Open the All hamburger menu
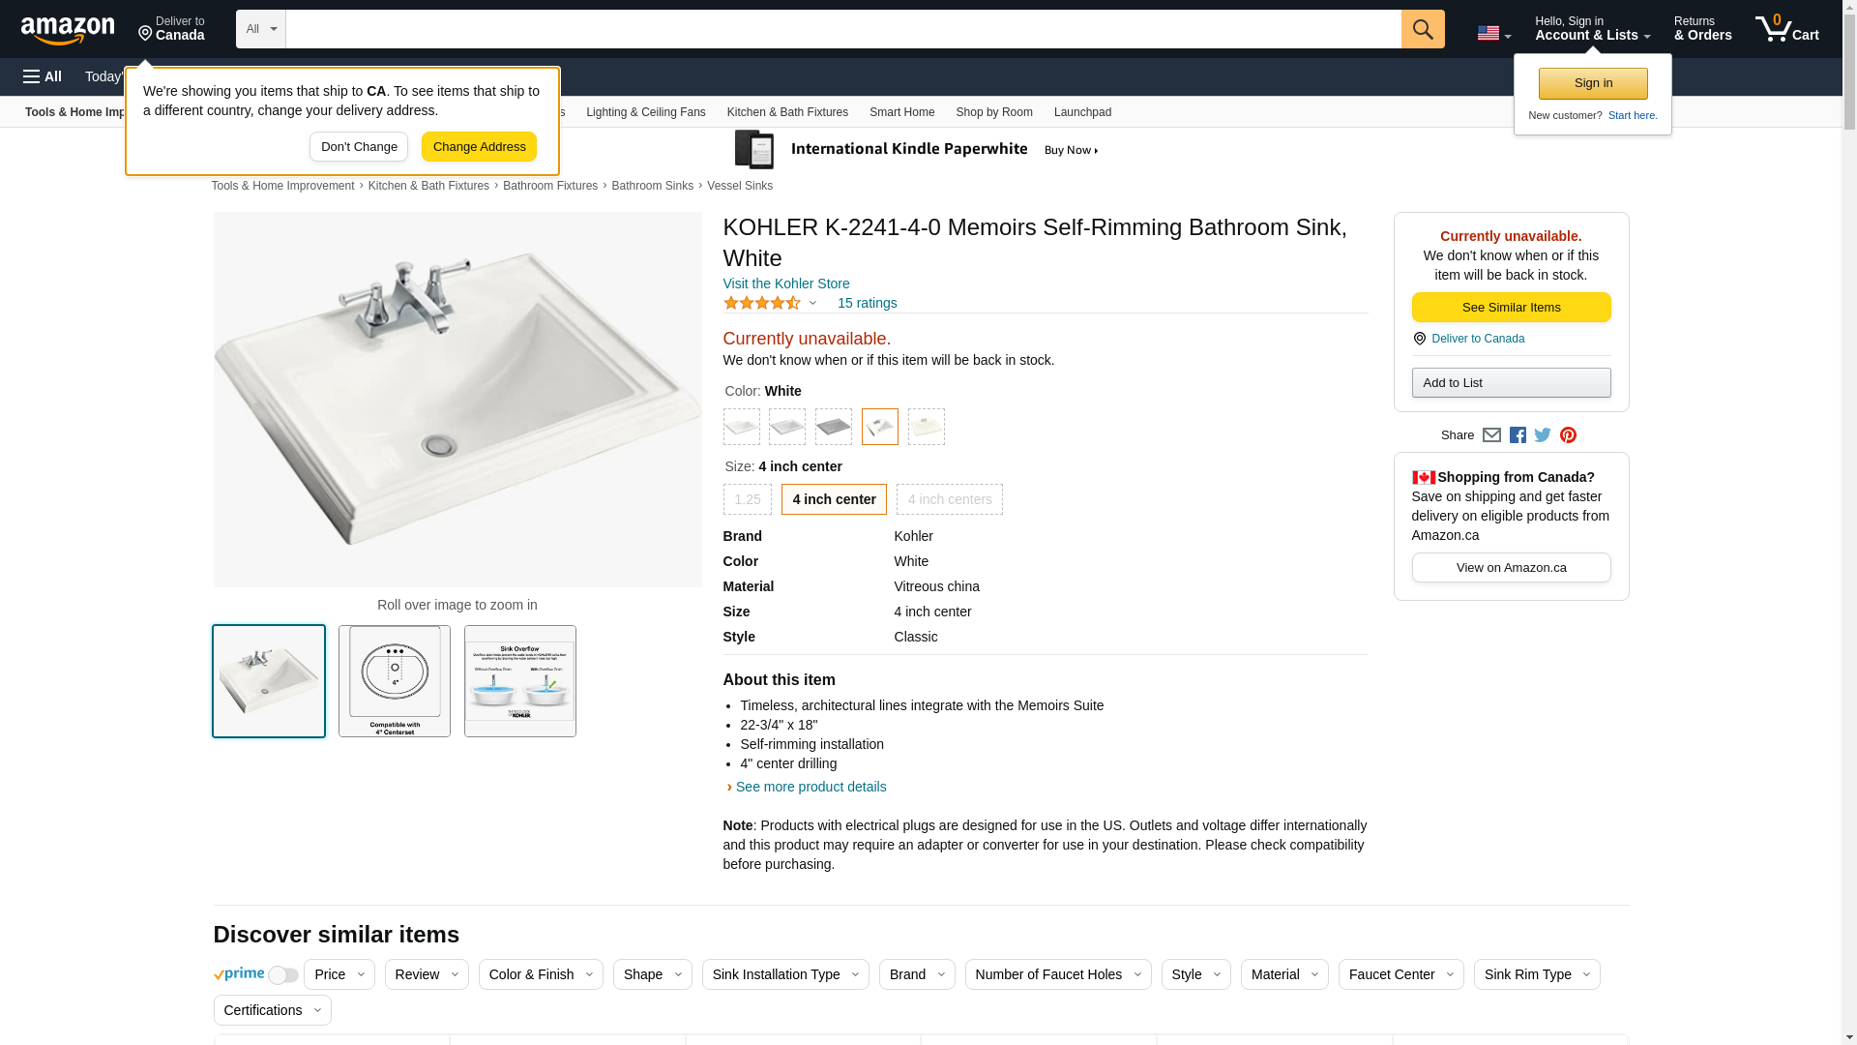Screen dimensions: 1857x1045 (x=43, y=76)
